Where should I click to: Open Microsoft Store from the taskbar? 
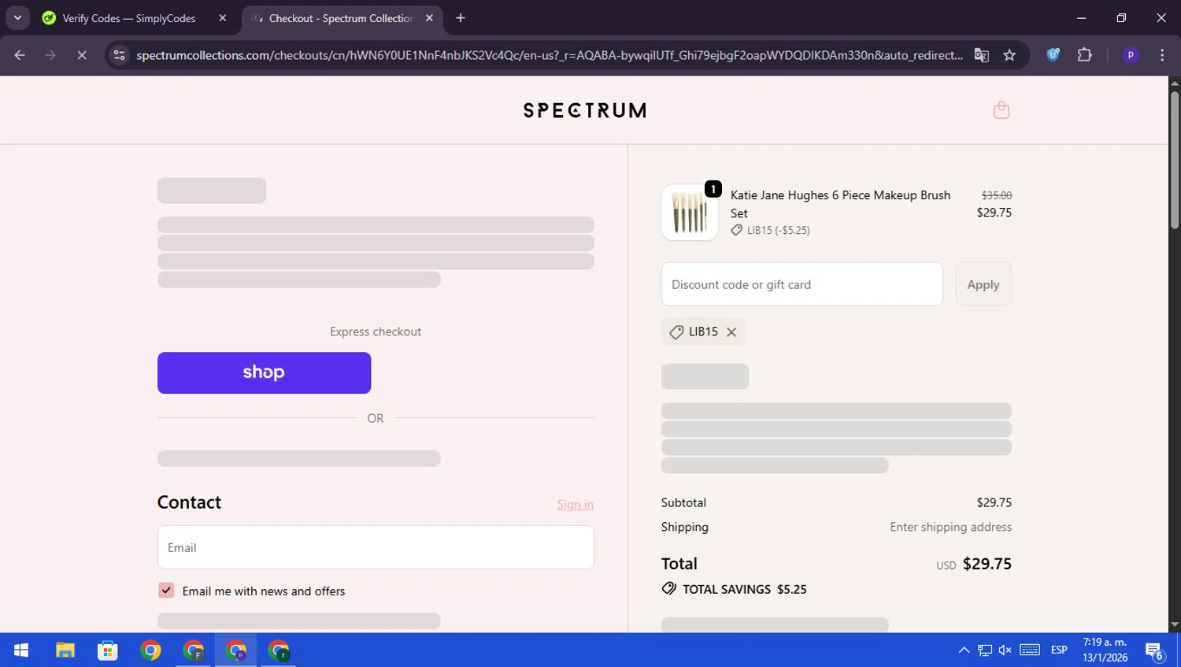tap(108, 650)
